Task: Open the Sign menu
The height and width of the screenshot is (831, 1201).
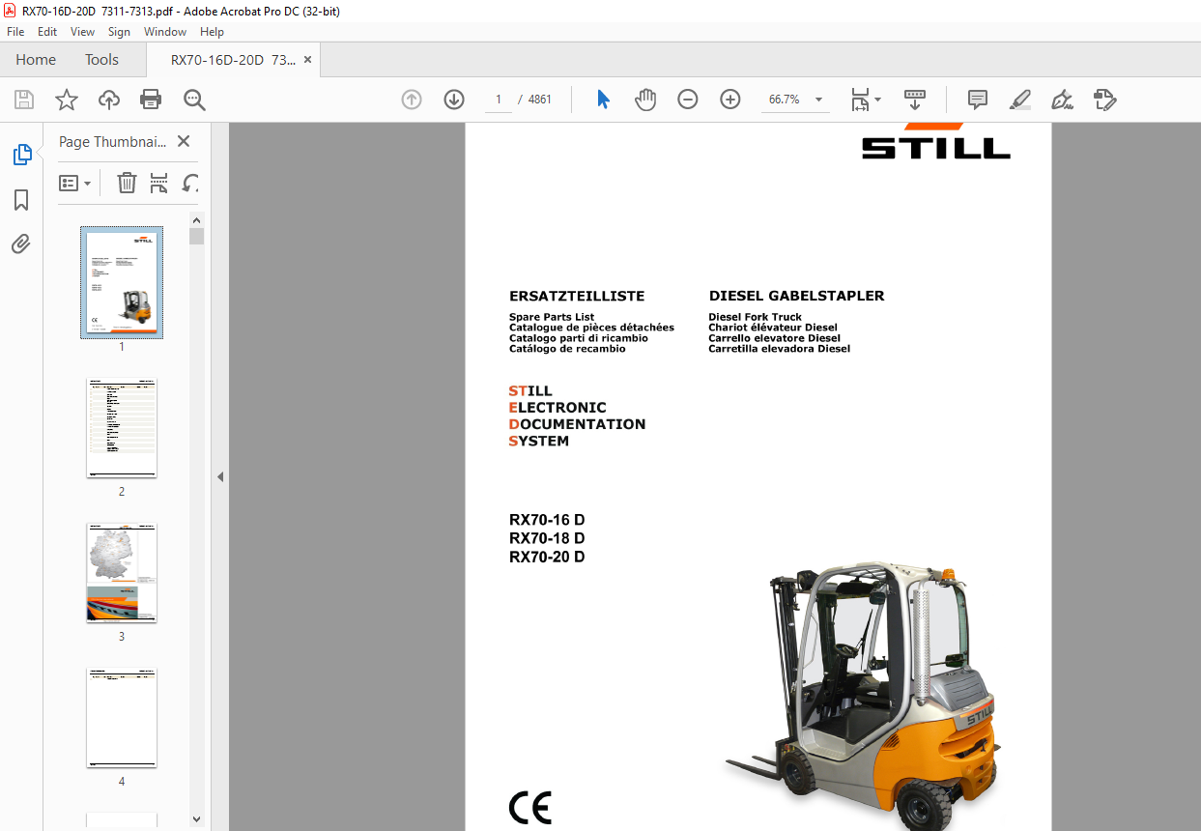Action: pos(119,32)
